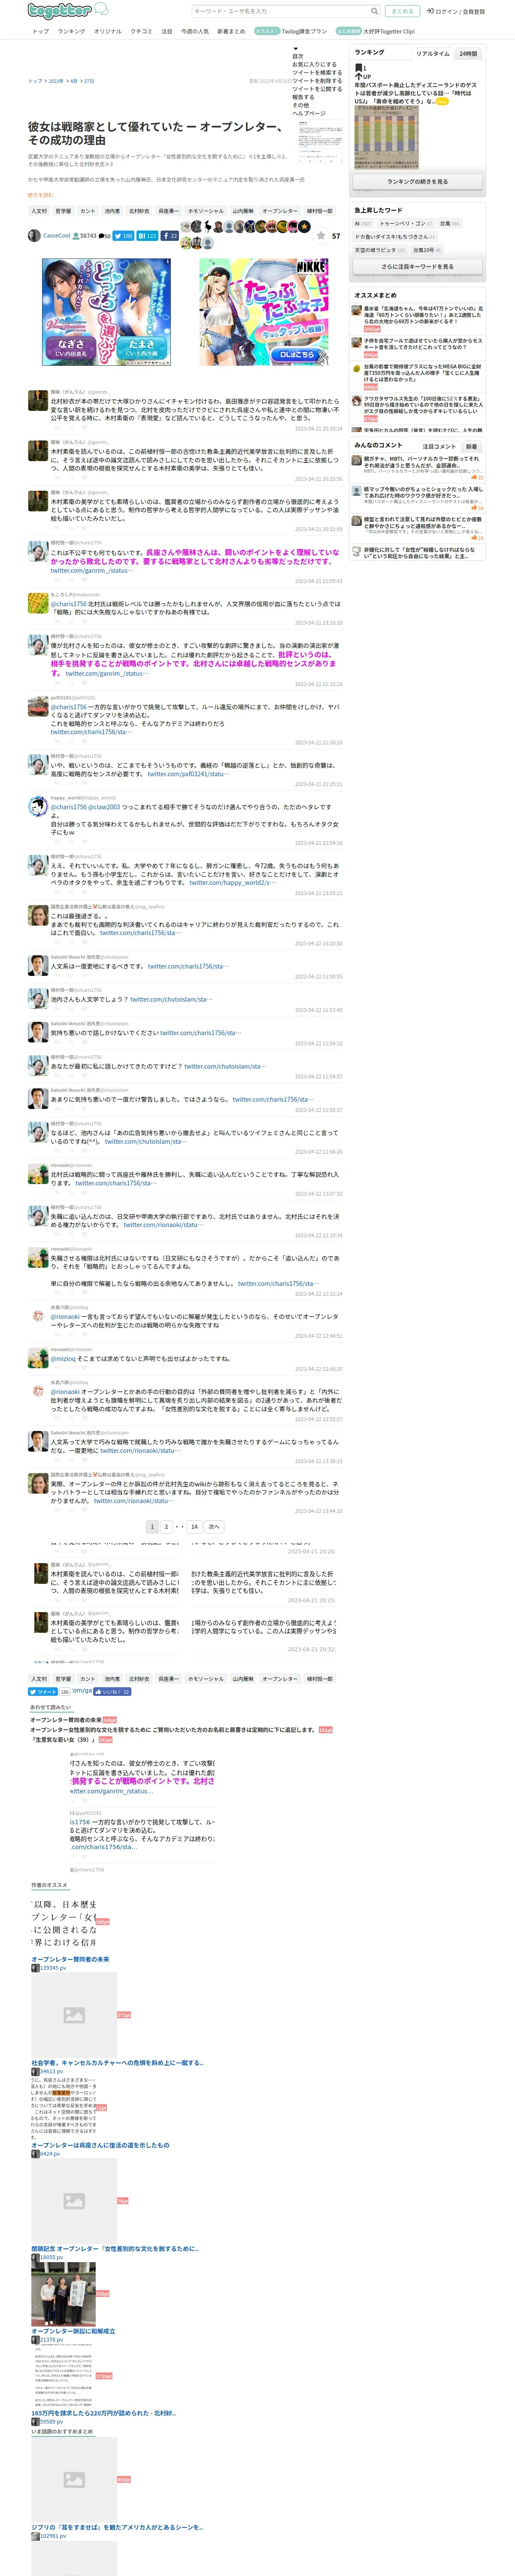Switch to the 24時間 ranking tab
Image resolution: width=515 pixels, height=2576 pixels.
(x=468, y=54)
